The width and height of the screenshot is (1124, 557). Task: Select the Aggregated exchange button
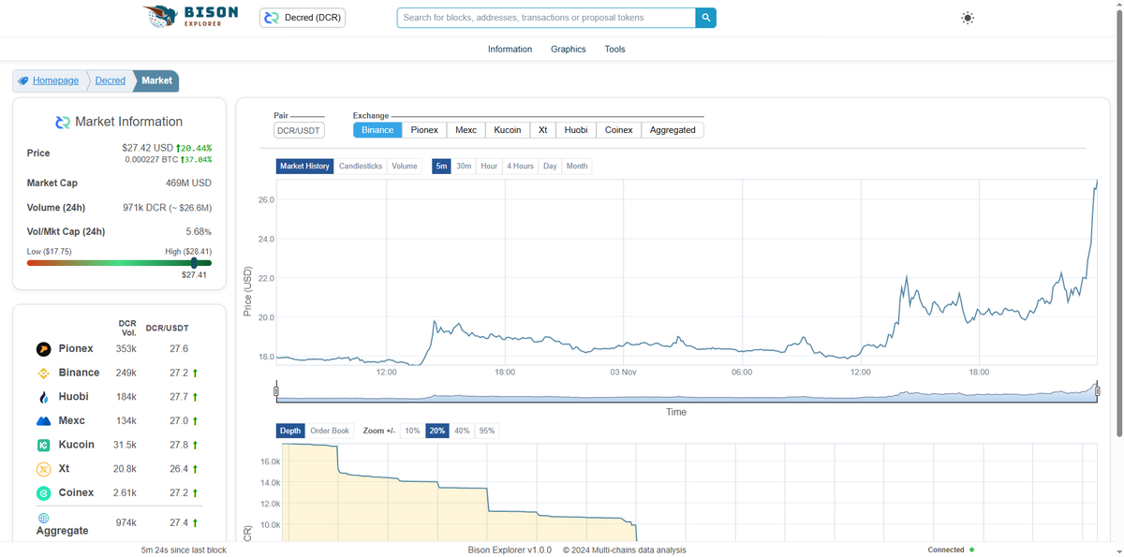673,130
